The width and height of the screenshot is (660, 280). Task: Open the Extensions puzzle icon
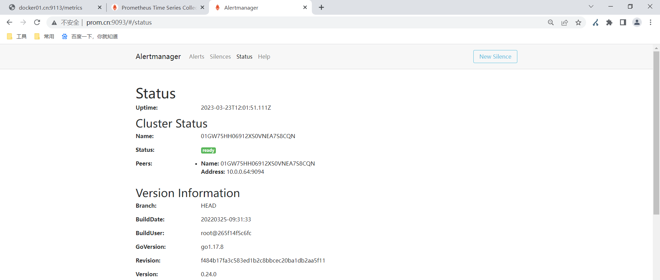609,23
